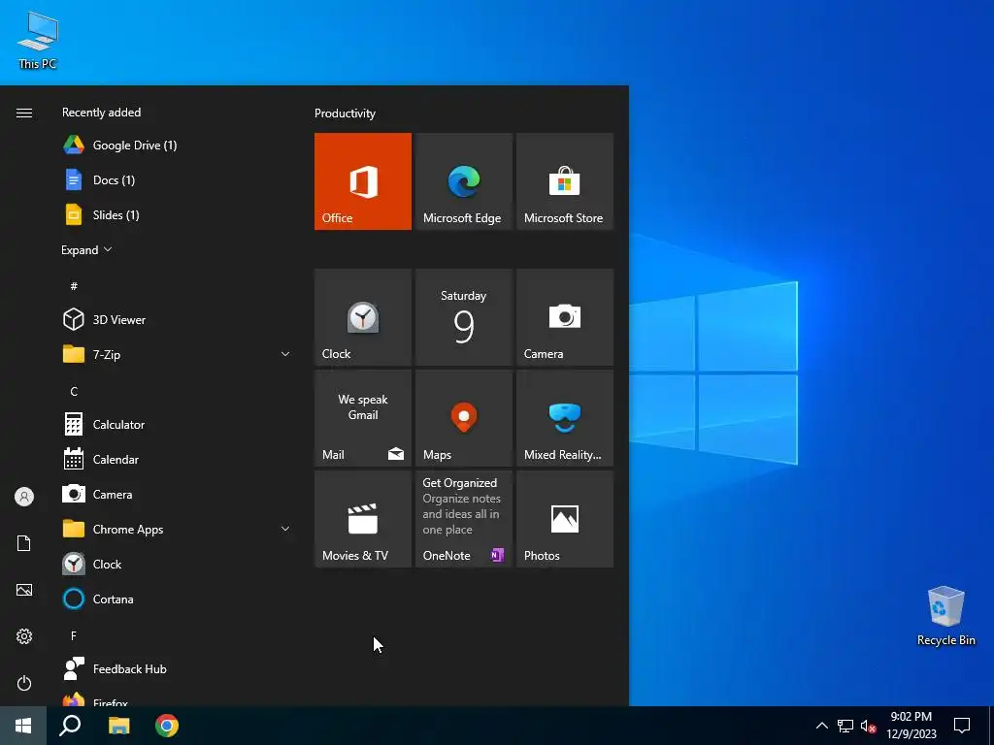The height and width of the screenshot is (745, 994).
Task: Expand the 7-Zip folder chevron
Action: (x=285, y=355)
